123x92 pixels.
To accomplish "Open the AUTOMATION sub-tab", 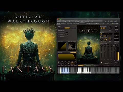I will click(x=69, y=24).
